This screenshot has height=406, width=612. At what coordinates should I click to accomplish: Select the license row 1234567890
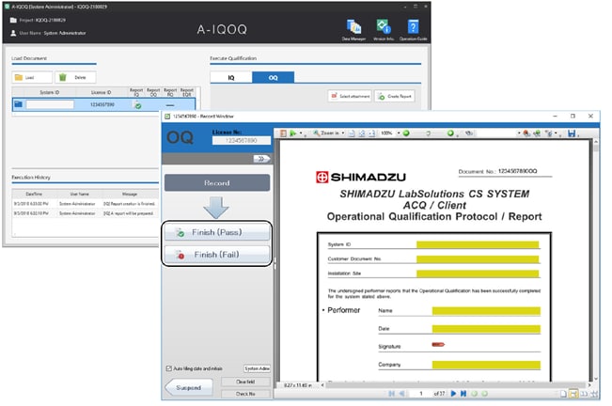point(103,104)
